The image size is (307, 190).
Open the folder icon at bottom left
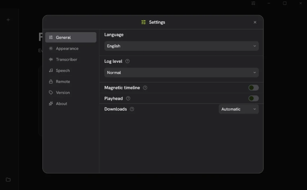pos(8,179)
